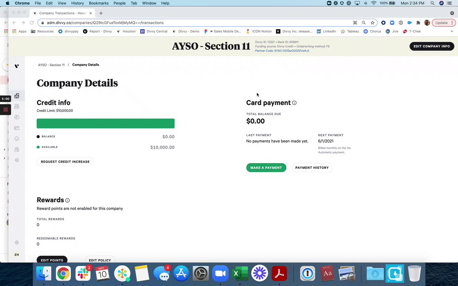Click the smiley face sidebar icon
The height and width of the screenshot is (286, 458).
tap(17, 139)
